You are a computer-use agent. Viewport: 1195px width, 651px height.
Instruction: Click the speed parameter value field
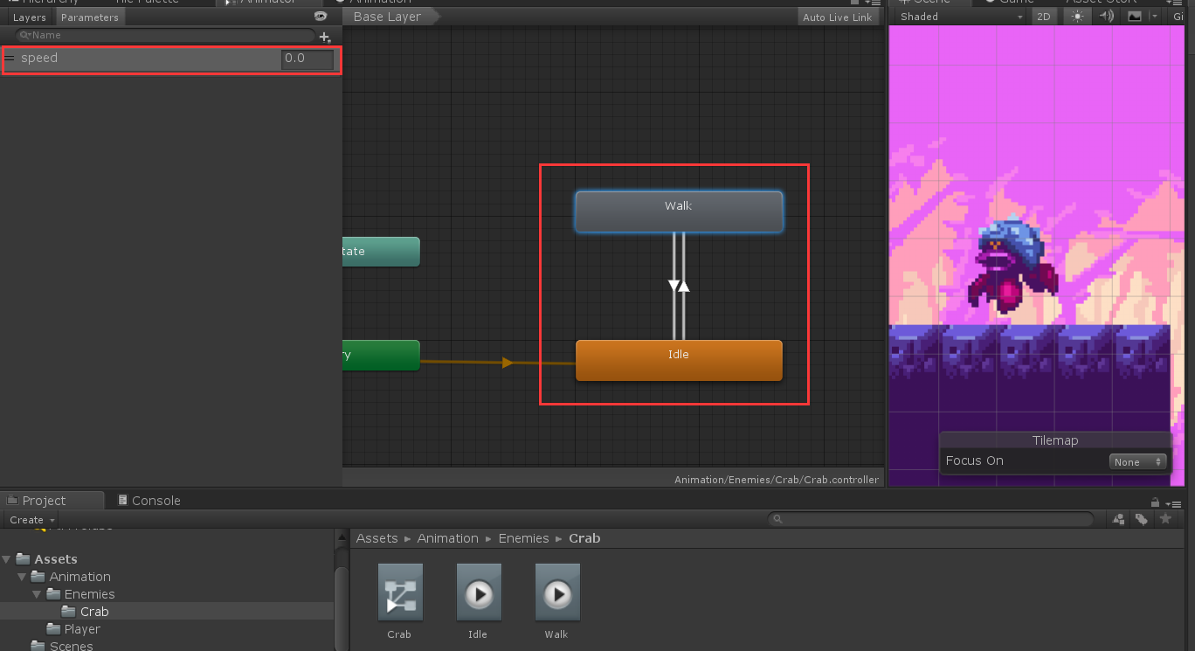(x=307, y=59)
